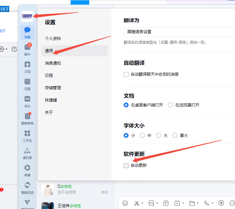
Task: Click the refresh icon in background window
Action: (x=14, y=49)
